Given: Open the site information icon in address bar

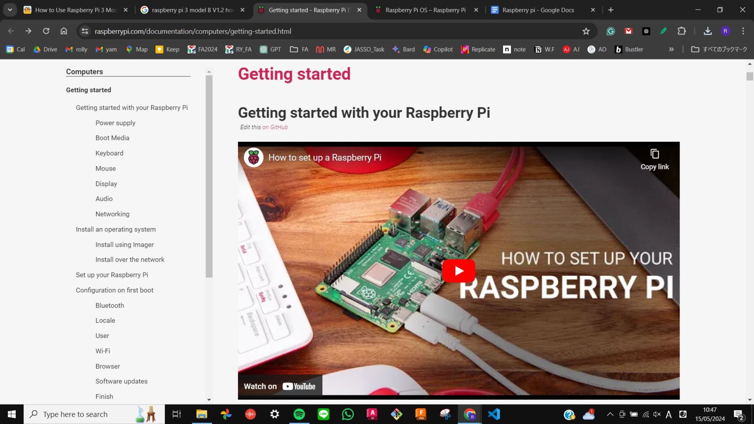Looking at the screenshot, I should (85, 31).
